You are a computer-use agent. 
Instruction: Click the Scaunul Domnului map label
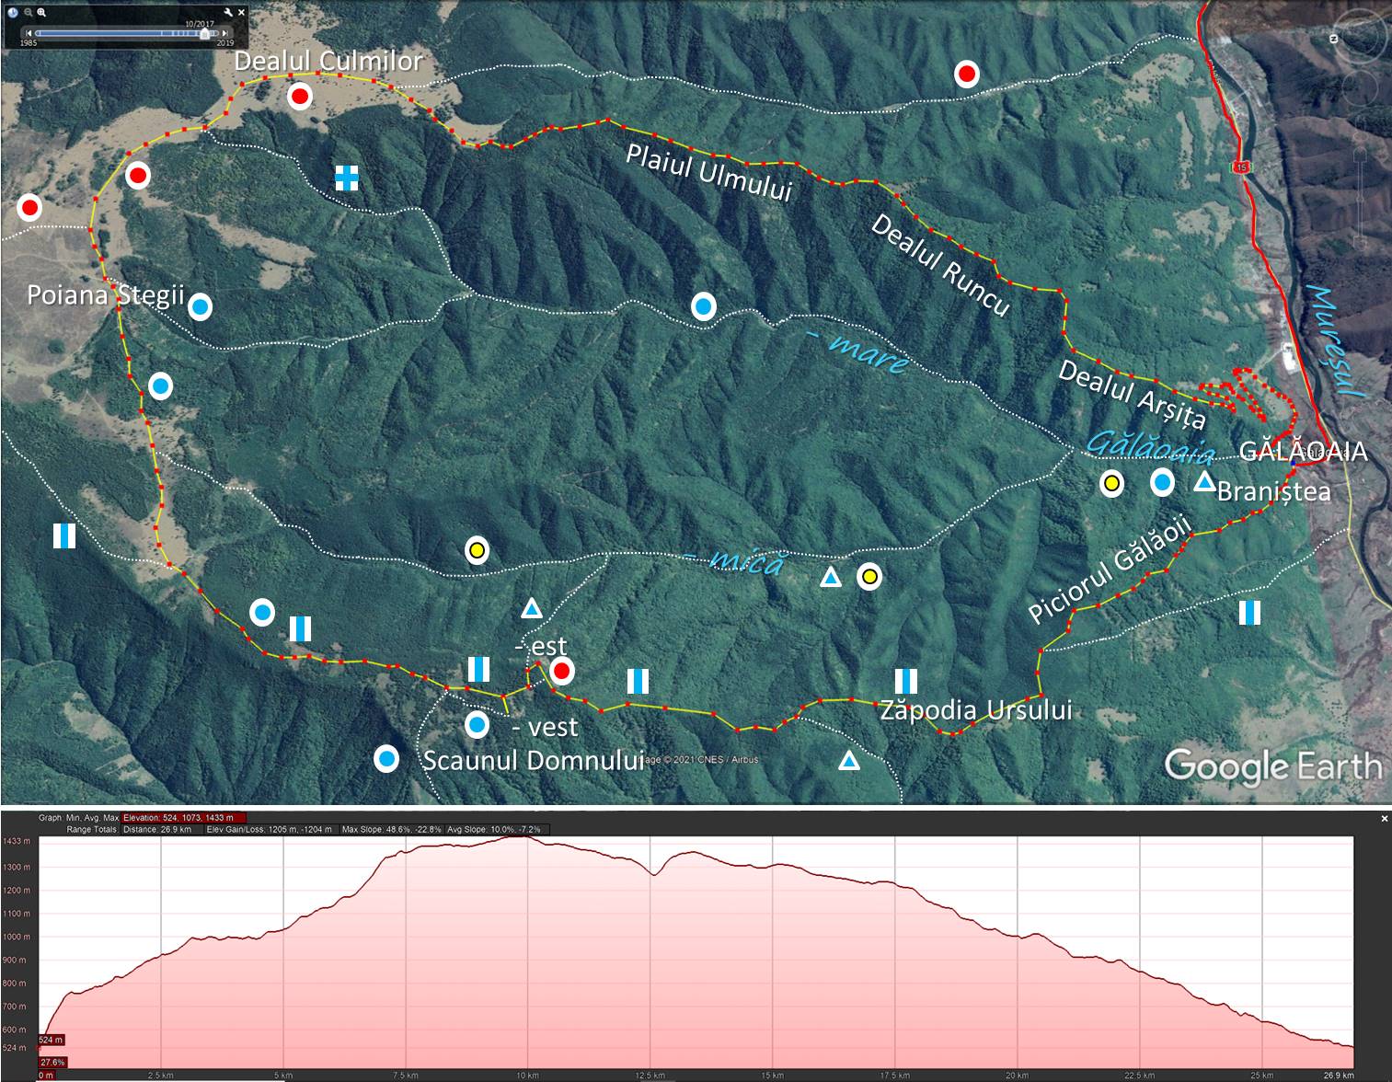pos(533,761)
